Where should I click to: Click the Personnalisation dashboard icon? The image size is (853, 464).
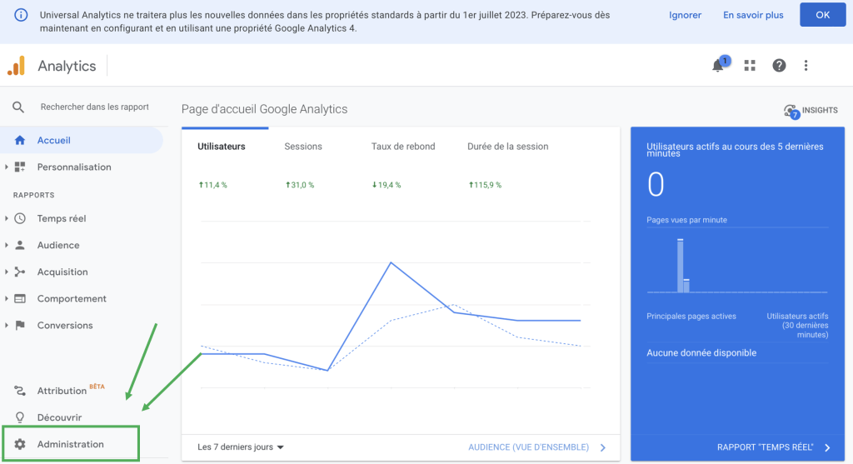pyautogui.click(x=20, y=167)
